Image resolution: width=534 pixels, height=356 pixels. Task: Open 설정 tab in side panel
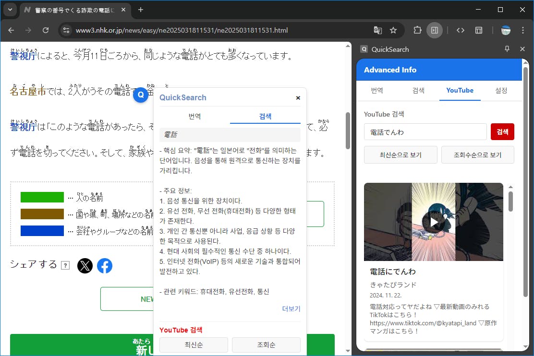[x=501, y=91]
